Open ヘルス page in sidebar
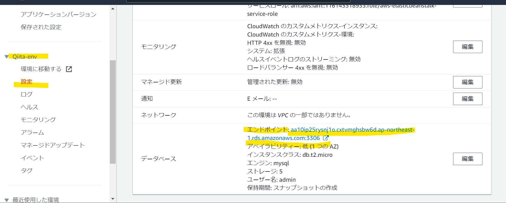This screenshot has height=203, width=506. pyautogui.click(x=29, y=107)
